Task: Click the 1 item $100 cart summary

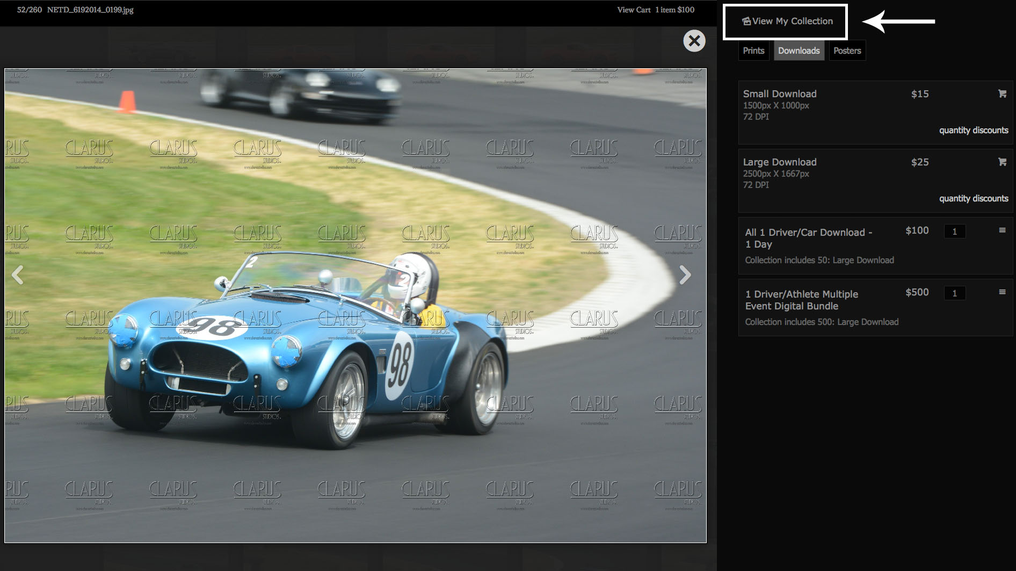Action: (x=674, y=10)
